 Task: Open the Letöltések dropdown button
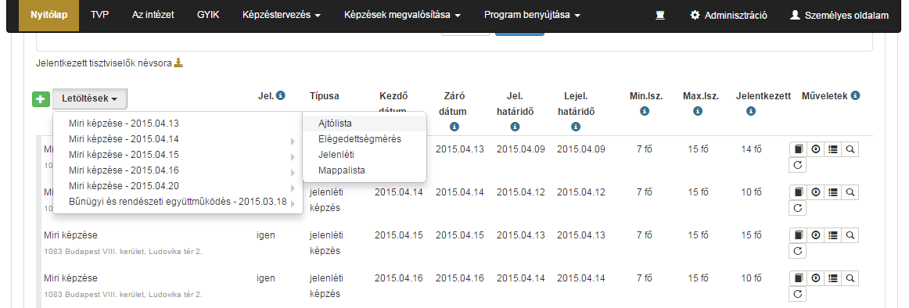point(90,99)
